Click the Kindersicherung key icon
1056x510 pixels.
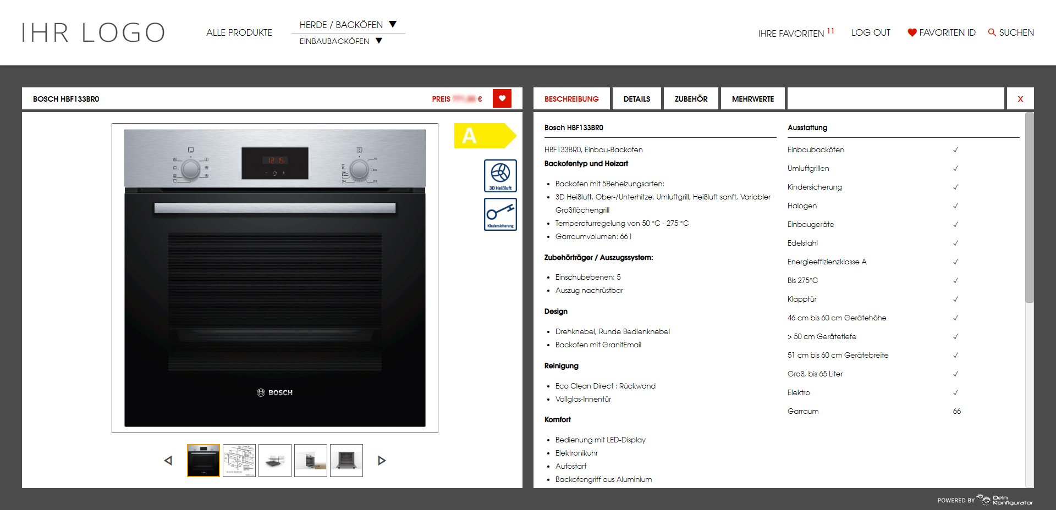(x=500, y=214)
